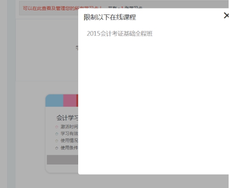Click the 会计学习 card title
The image size is (229, 188).
[68, 118]
